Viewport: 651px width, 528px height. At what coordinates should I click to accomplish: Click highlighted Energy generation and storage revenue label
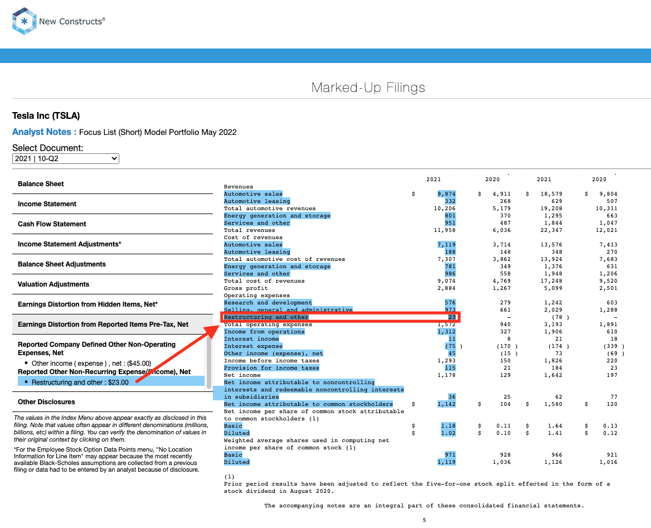pos(278,216)
